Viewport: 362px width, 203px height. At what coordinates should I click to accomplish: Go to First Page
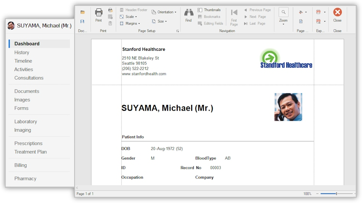[234, 17]
